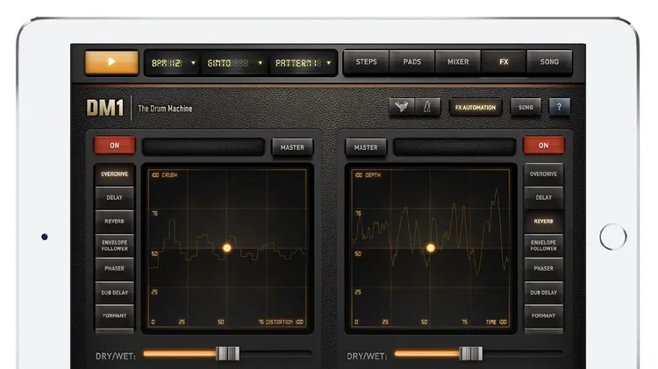Click the glowing dot in the Depth/Time pad
The image size is (658, 369).
tap(431, 248)
